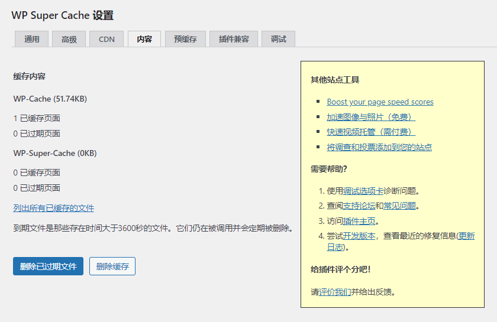Click the 开发版本 link
This screenshot has width=497, height=322.
359,236
